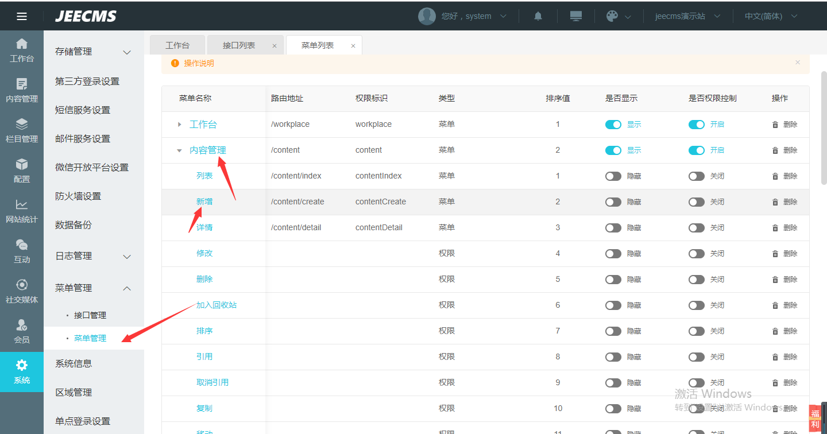Open 网站统计 sidebar icon
This screenshot has height=434, width=827.
pyautogui.click(x=22, y=211)
